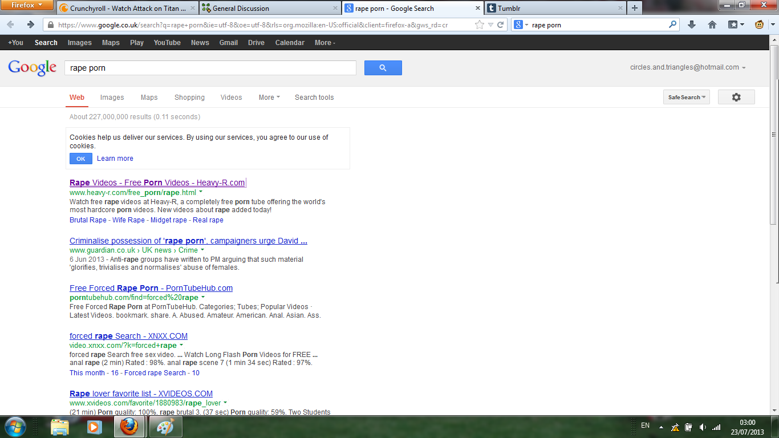
Task: Open Google settings gear icon
Action: click(x=736, y=98)
